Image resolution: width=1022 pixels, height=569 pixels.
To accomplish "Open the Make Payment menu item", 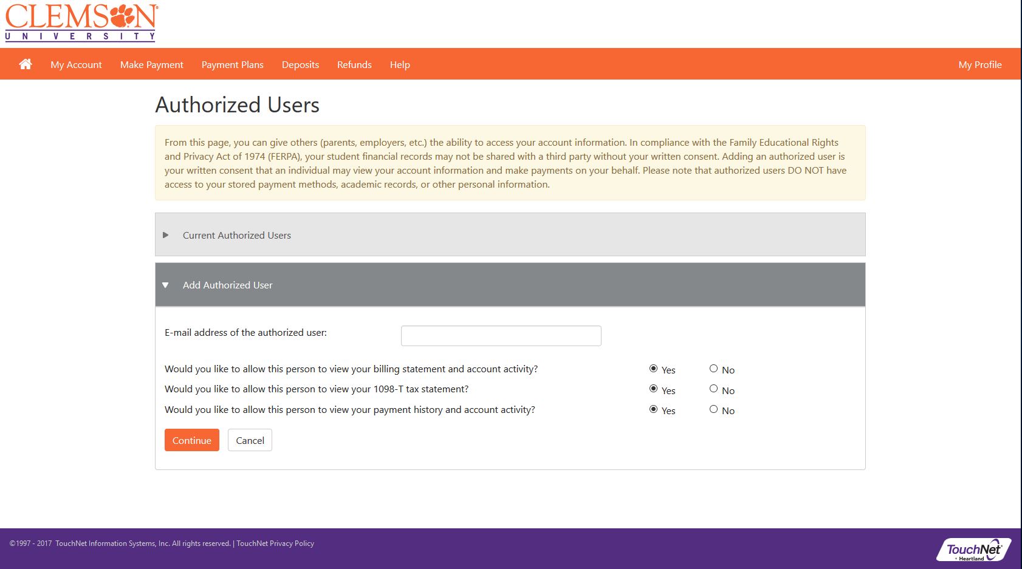I will pyautogui.click(x=151, y=64).
